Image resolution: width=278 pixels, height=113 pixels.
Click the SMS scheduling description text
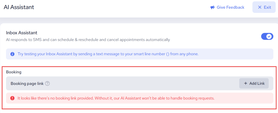[88, 40]
